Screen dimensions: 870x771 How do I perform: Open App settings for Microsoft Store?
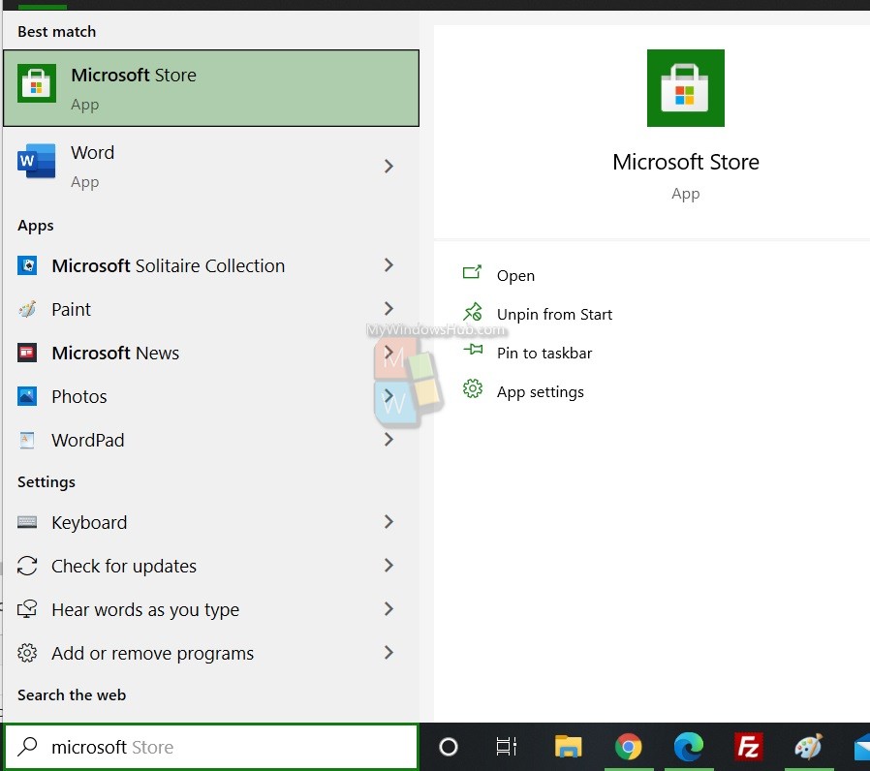(541, 392)
